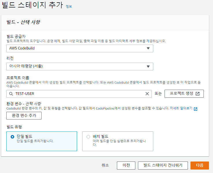213x173 pixels.
Task: Click the 프로젝트 이름 label text
Action: [18, 78]
